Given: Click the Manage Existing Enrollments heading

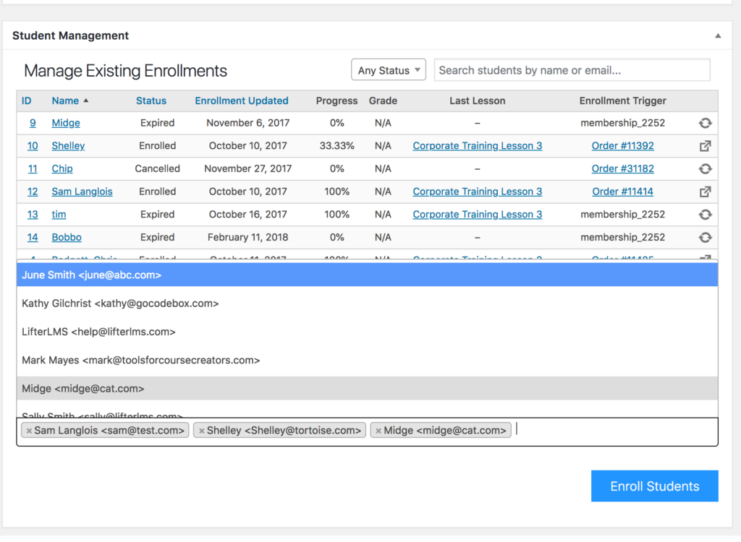Looking at the screenshot, I should pyautogui.click(x=125, y=71).
